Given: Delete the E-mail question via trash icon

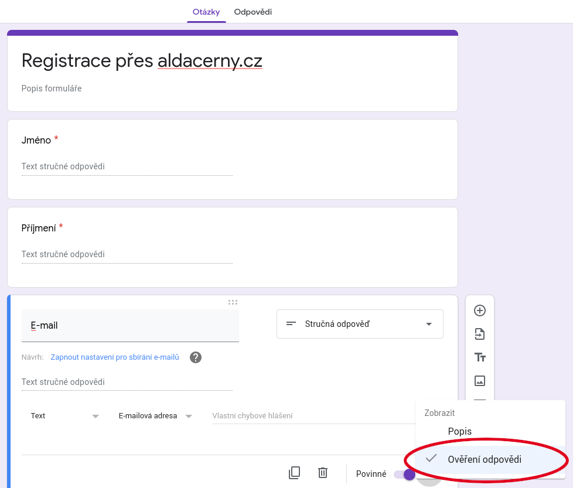Looking at the screenshot, I should 323,473.
